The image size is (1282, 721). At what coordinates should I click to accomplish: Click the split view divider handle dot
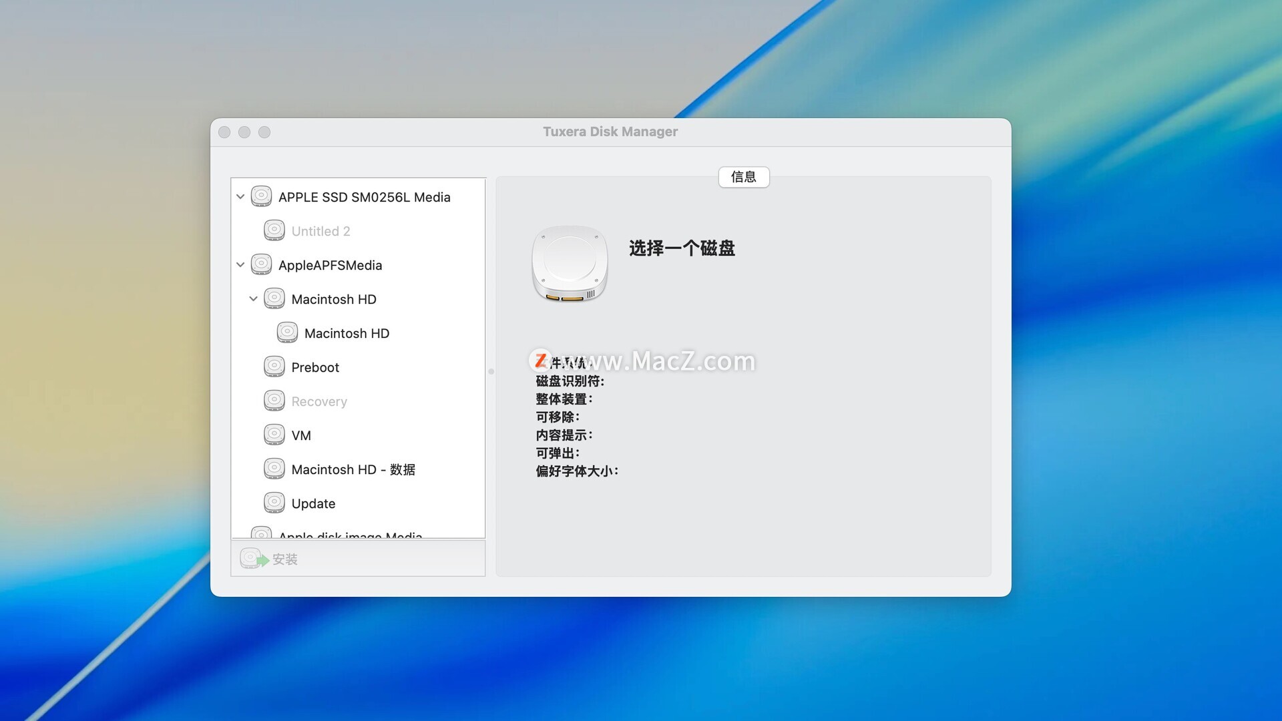click(491, 372)
